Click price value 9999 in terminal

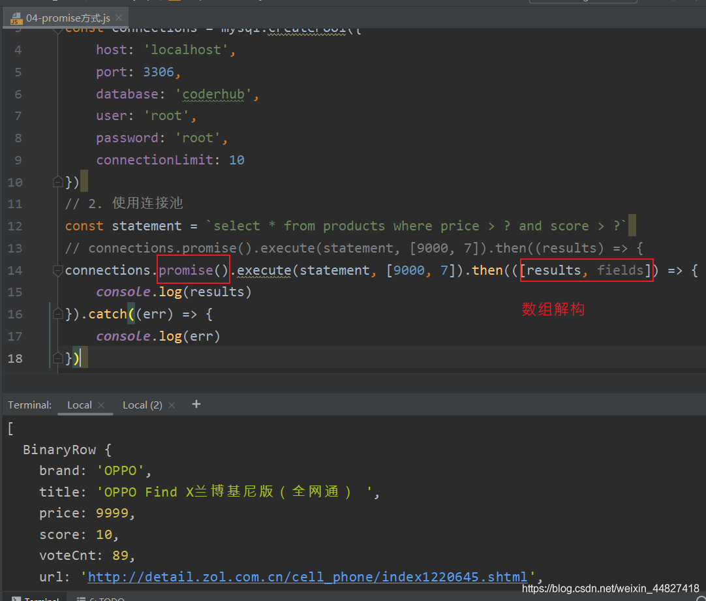pos(112,513)
